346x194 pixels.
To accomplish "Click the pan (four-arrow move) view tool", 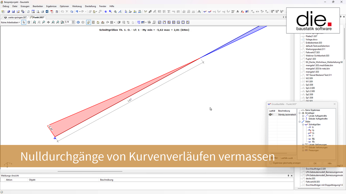I will coord(48,22).
